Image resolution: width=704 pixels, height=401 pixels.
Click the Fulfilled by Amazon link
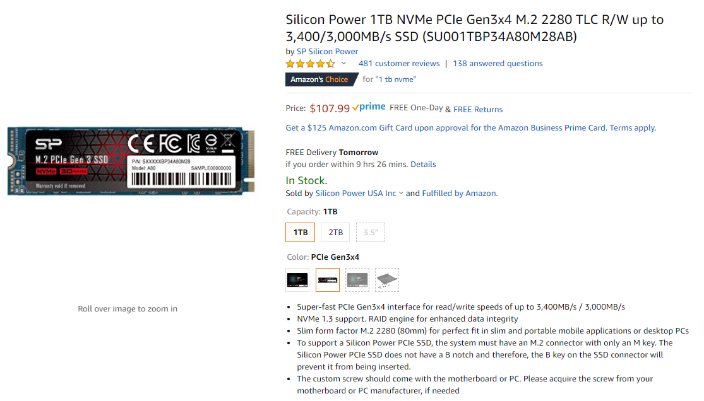click(x=459, y=194)
